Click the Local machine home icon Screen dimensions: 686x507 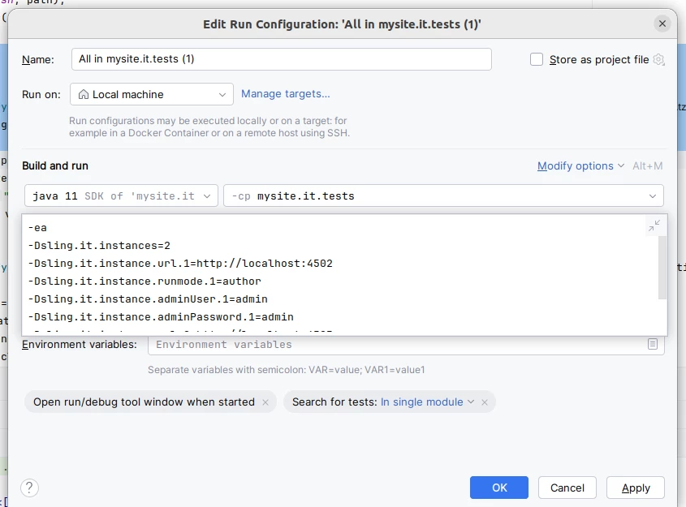pos(83,94)
